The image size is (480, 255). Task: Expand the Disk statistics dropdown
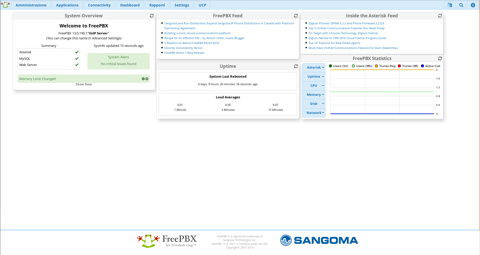tap(314, 104)
